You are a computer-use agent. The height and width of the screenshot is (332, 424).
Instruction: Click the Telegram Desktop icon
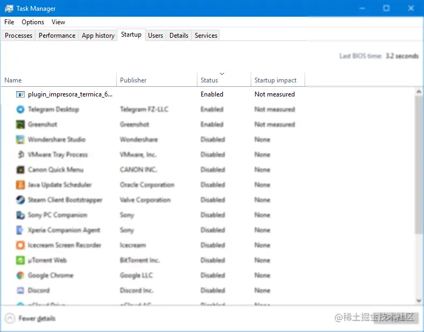click(x=20, y=109)
